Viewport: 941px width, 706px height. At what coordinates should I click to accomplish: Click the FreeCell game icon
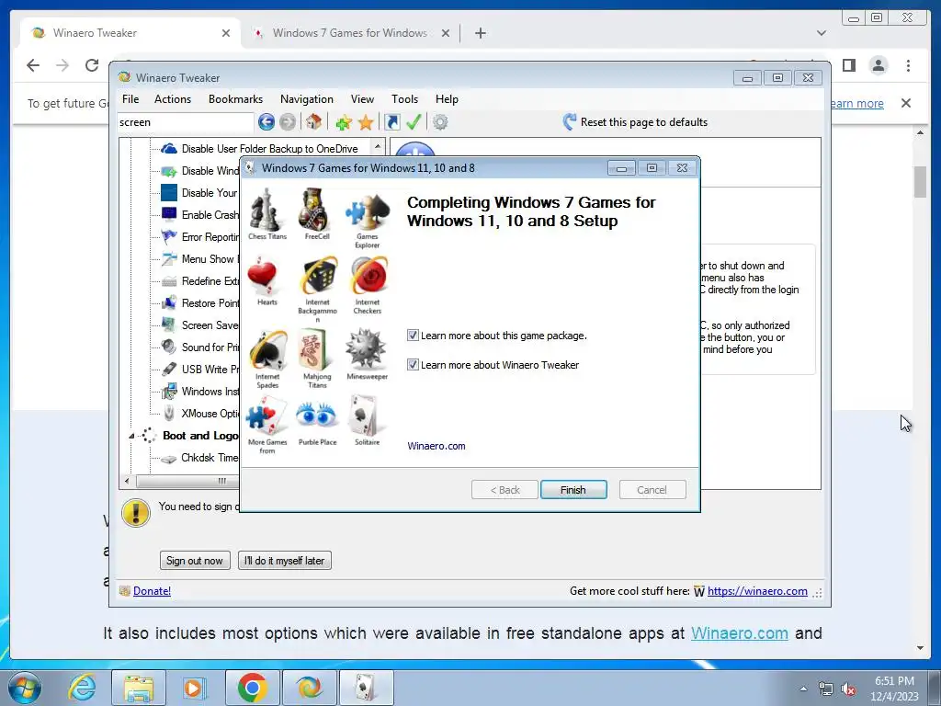[x=316, y=210]
